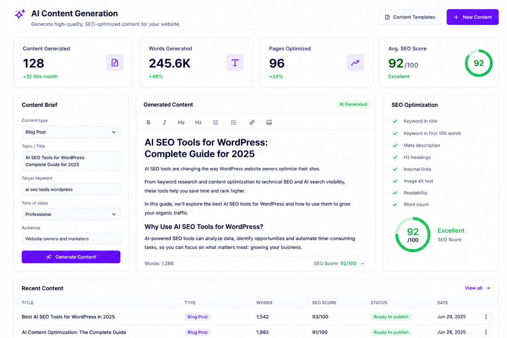Open Content Templates
Viewport: 507px width, 338px height.
(410, 17)
